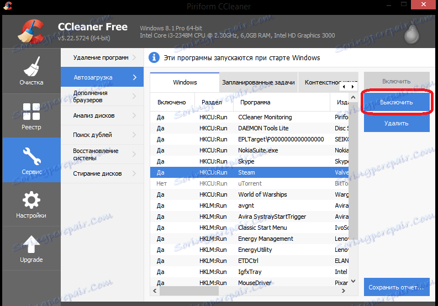This screenshot has height=306, width=438.
Task: Click the vertical scrollbar thumb
Action: click(353, 170)
